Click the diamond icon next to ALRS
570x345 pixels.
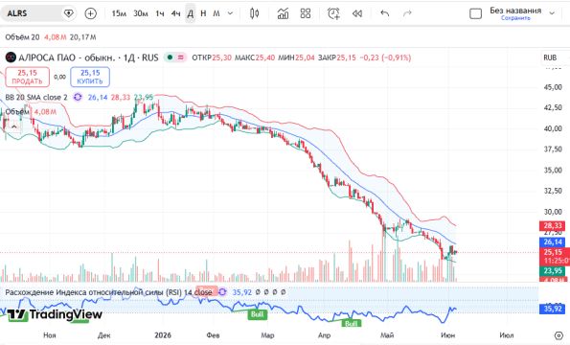coord(68,13)
